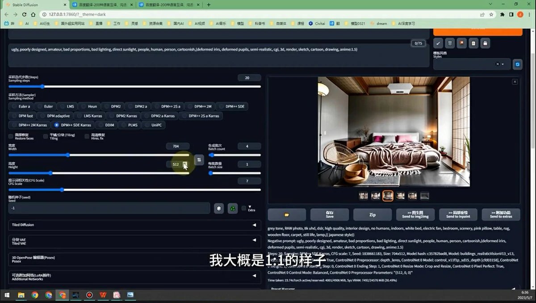Adjust the Width slider

pos(98,155)
